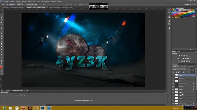The height and width of the screenshot is (110, 197).
Task: Select the Path Selection tool
Action: point(2,55)
